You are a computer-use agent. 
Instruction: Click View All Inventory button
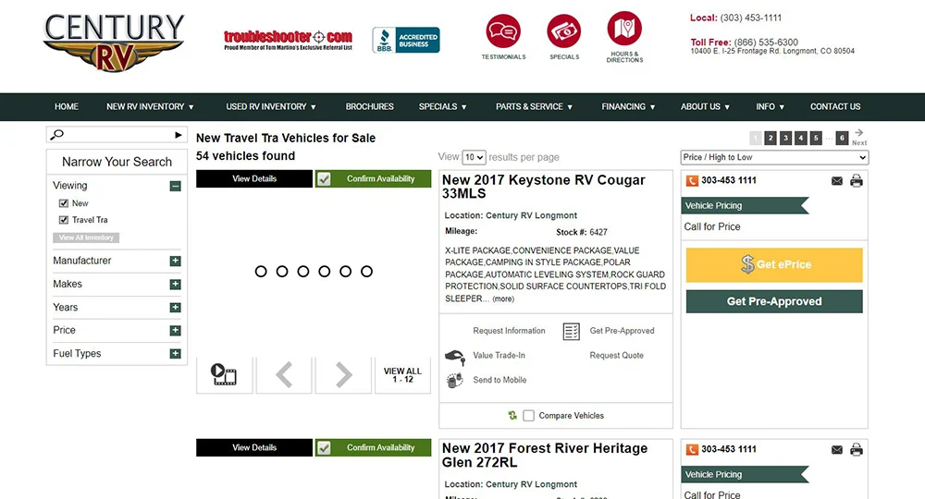pos(86,237)
